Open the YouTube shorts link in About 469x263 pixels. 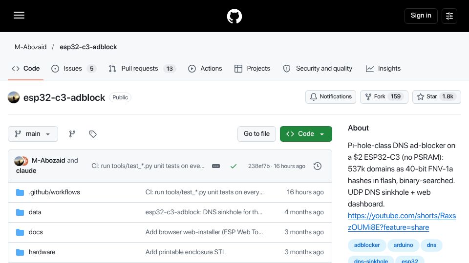[402, 222]
